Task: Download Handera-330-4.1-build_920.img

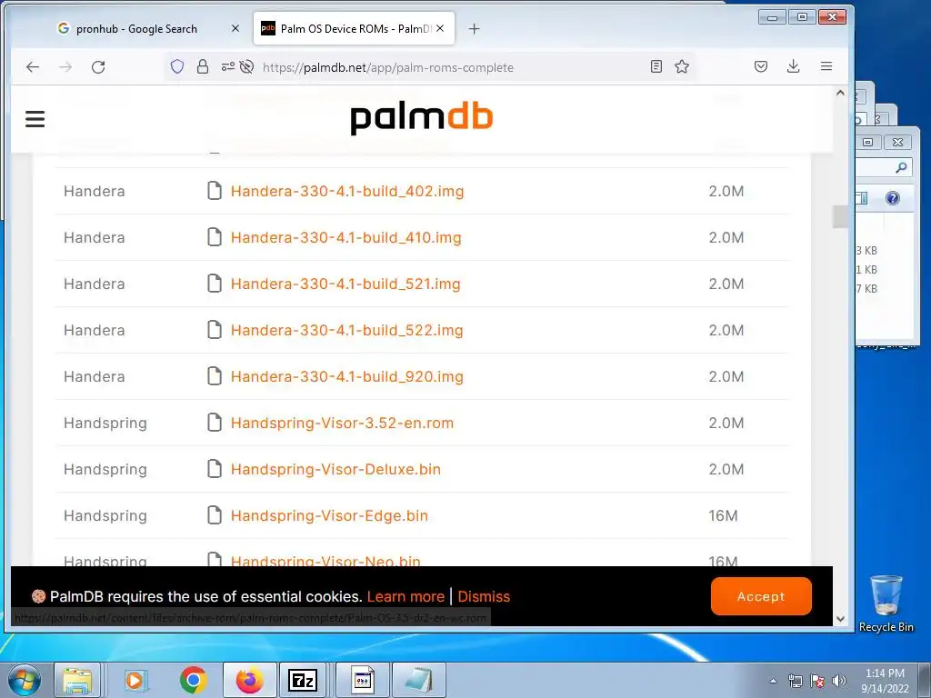Action: (x=347, y=376)
